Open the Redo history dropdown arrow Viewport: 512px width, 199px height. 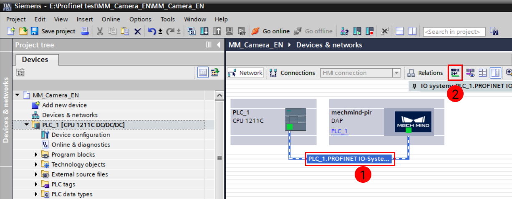179,32
